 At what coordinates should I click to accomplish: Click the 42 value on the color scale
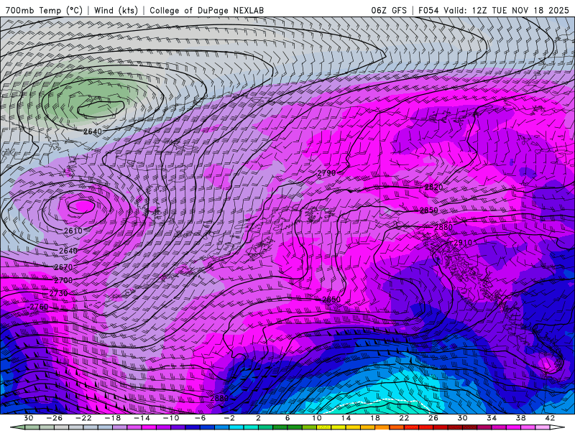[x=550, y=418]
